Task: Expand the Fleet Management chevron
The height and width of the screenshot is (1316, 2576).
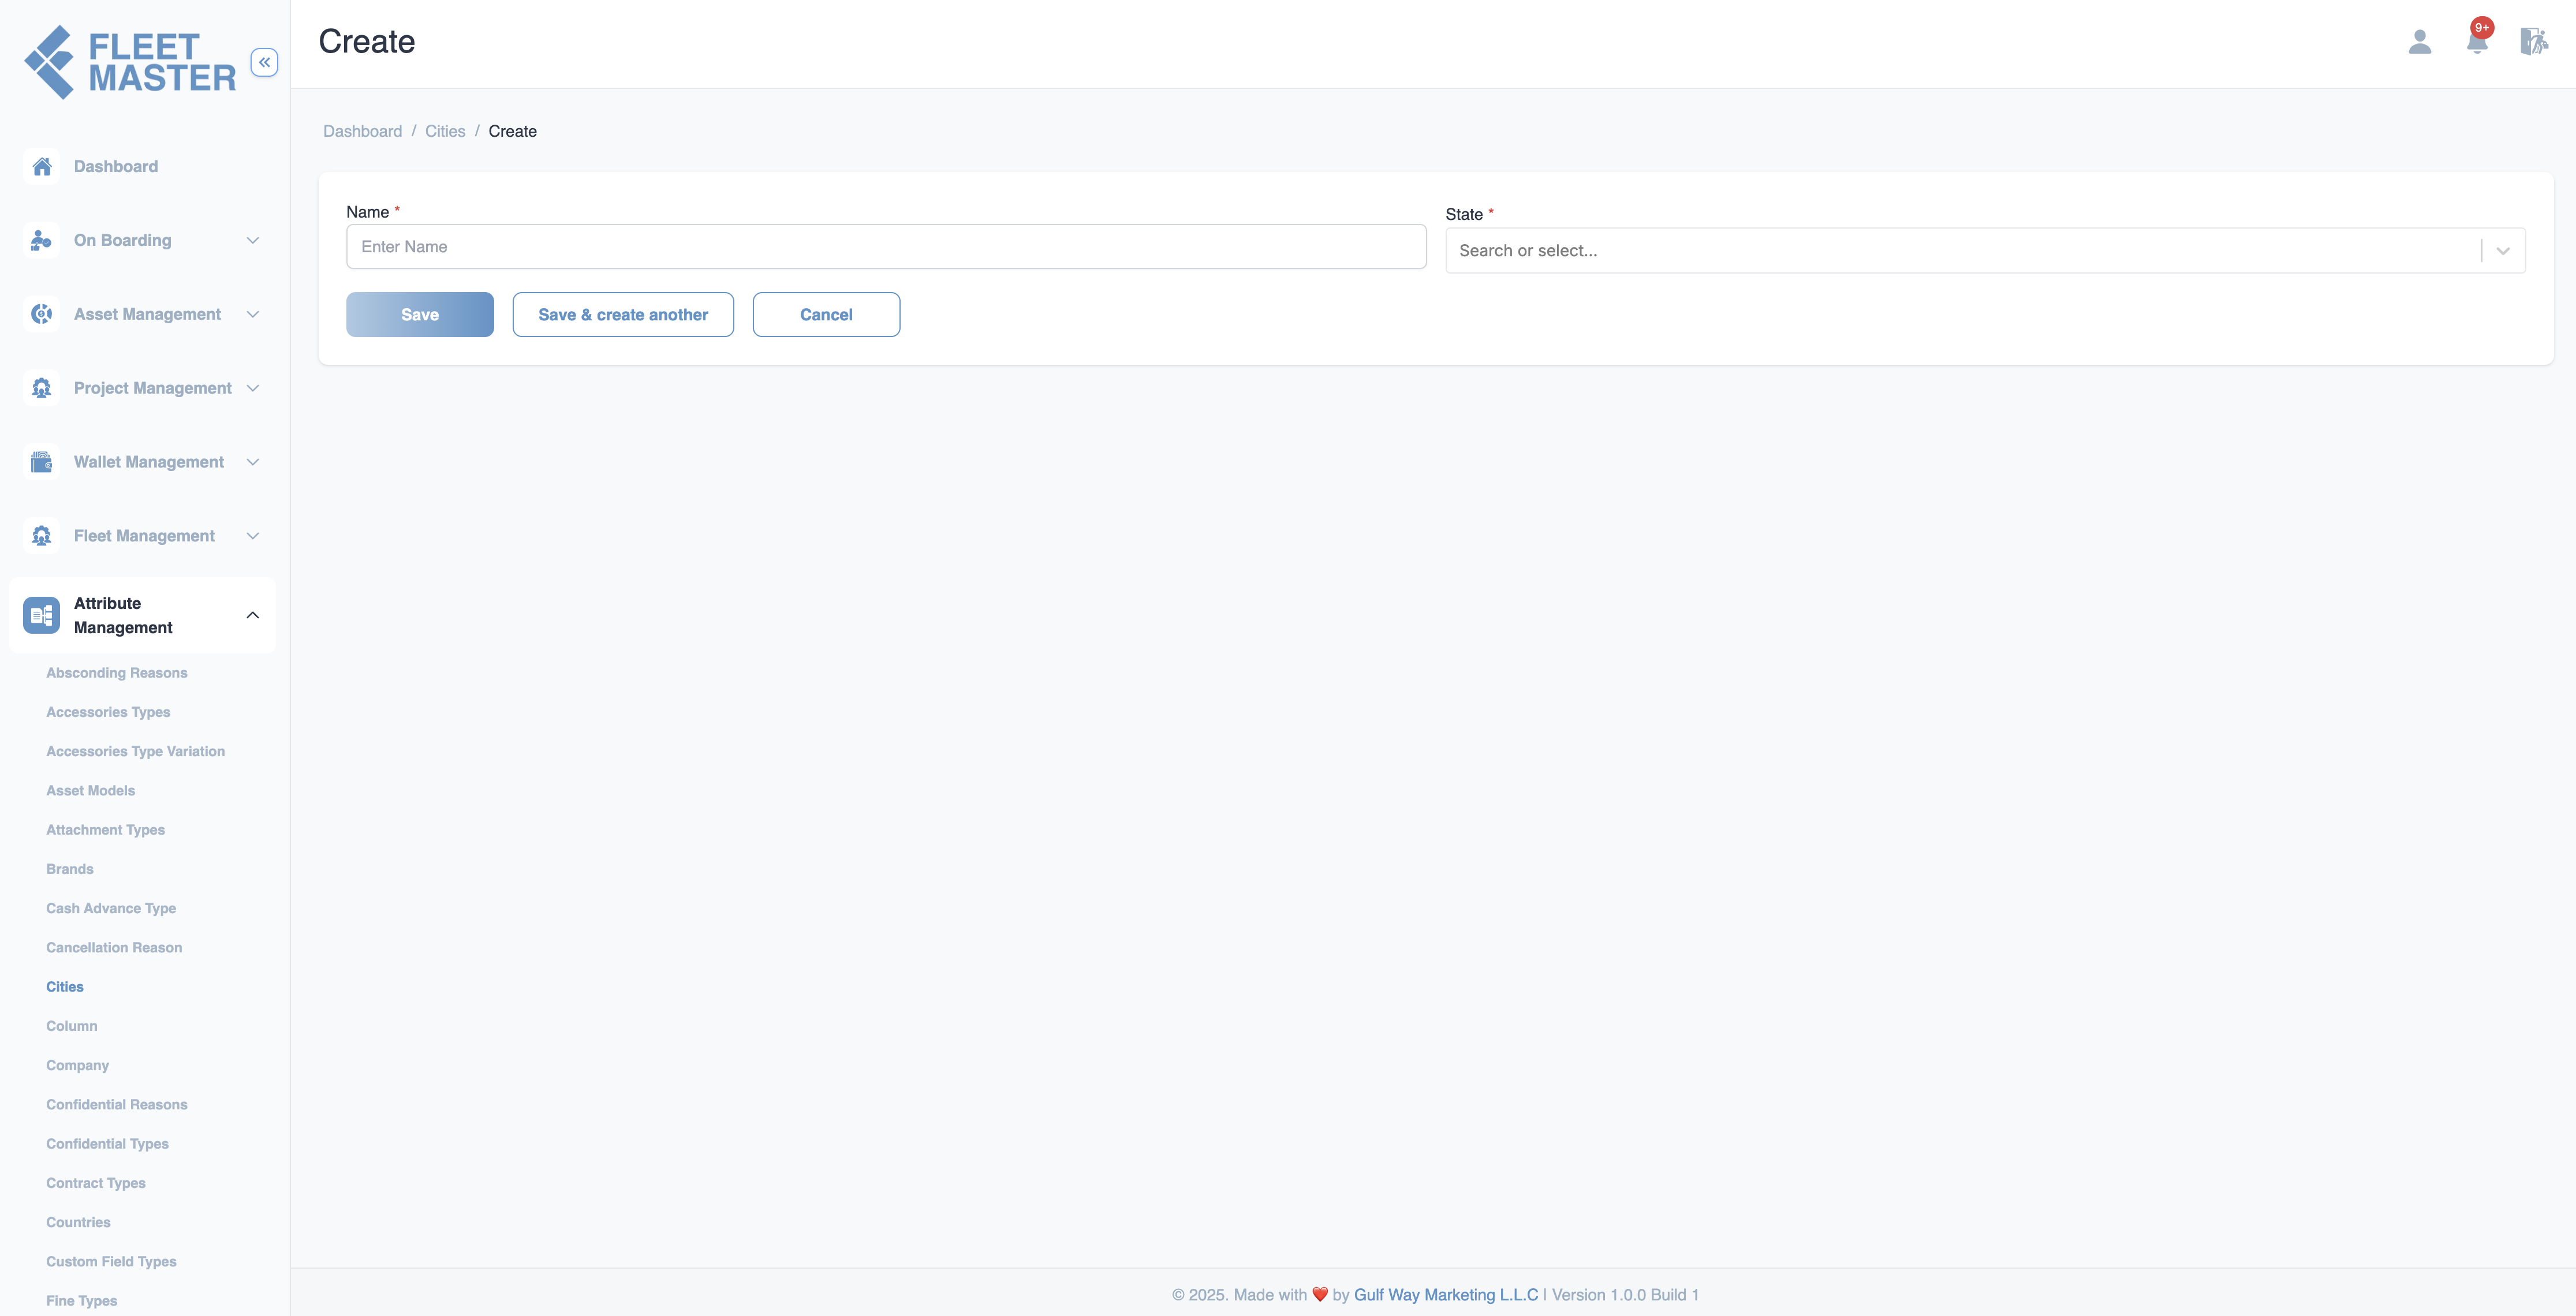Action: [x=253, y=536]
